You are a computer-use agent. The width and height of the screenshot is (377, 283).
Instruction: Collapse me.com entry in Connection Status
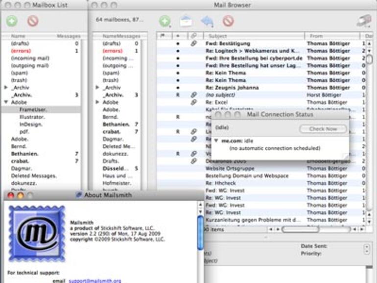pos(216,141)
